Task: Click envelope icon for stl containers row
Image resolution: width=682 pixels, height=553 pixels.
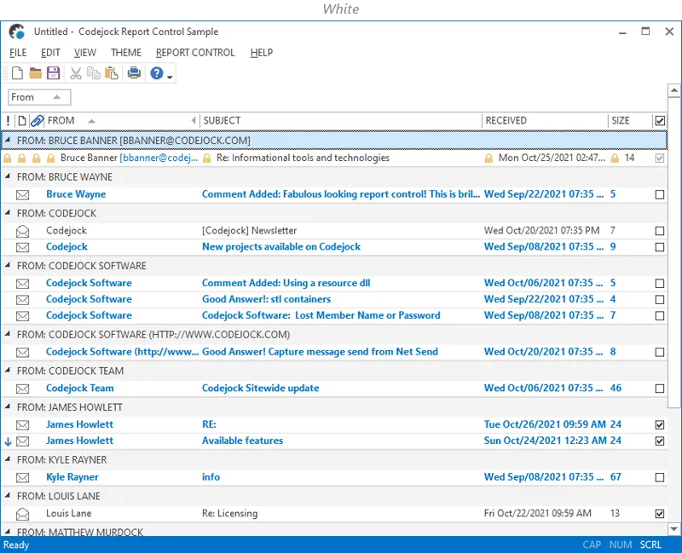Action: click(x=23, y=300)
